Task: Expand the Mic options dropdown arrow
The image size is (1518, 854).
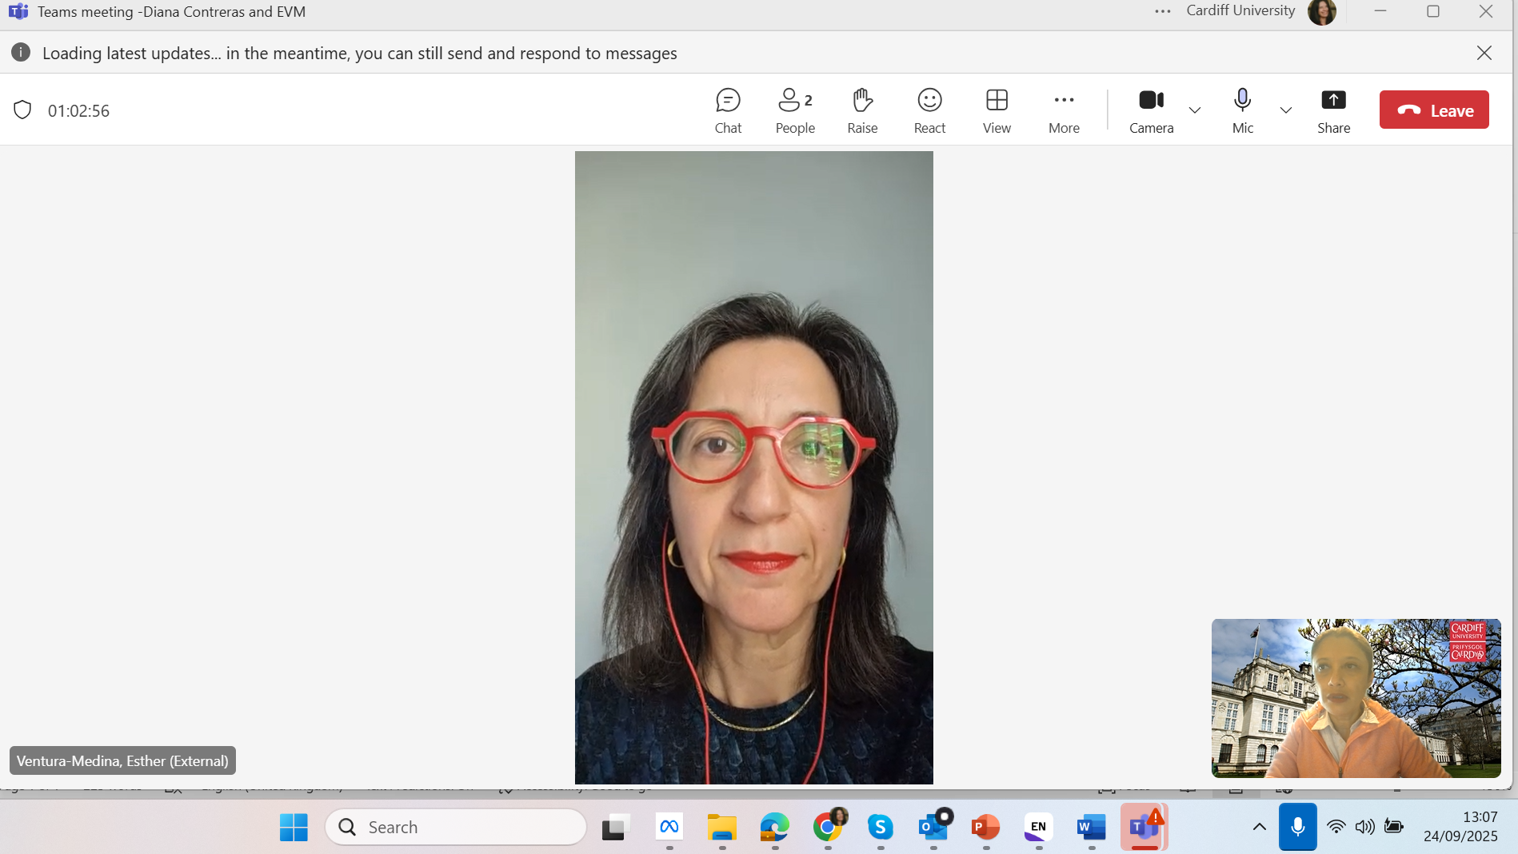Action: pyautogui.click(x=1286, y=110)
